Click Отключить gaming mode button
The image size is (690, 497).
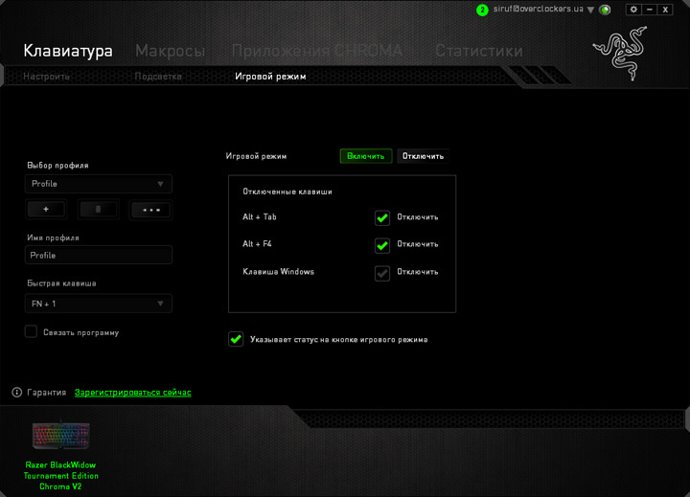[x=423, y=156]
